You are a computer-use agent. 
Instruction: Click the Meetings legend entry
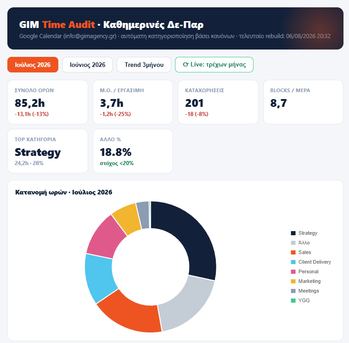click(x=305, y=291)
